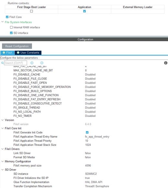Disable the SD interface checkbox
The width and height of the screenshot is (168, 188).
point(11,33)
